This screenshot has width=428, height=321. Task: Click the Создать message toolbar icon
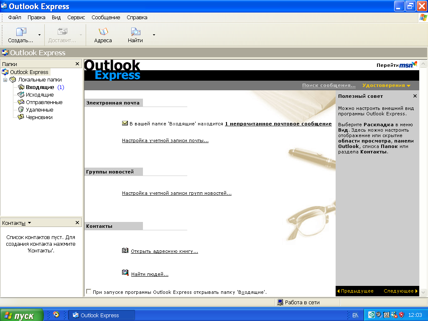click(21, 32)
